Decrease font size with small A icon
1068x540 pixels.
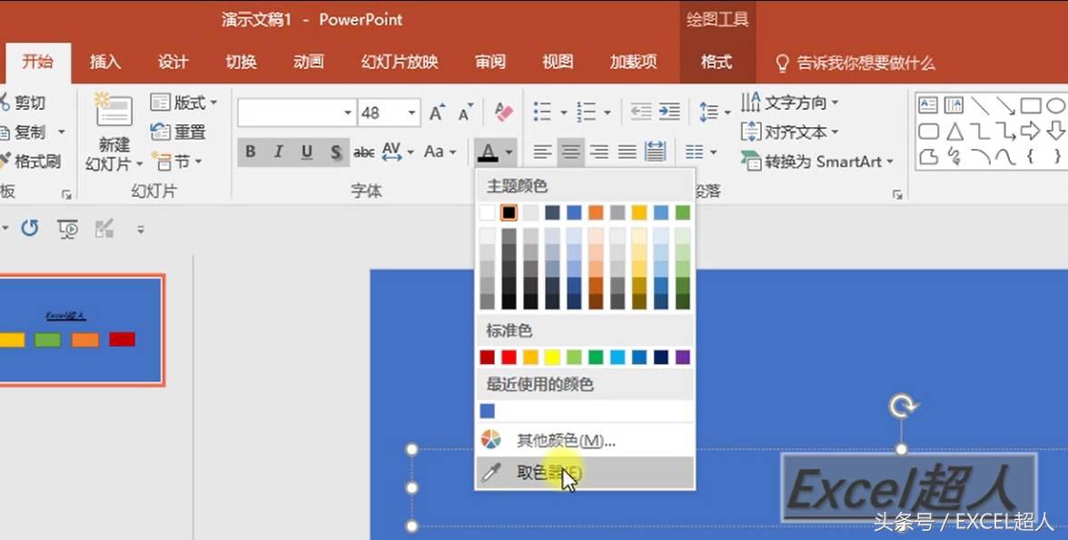click(x=465, y=113)
